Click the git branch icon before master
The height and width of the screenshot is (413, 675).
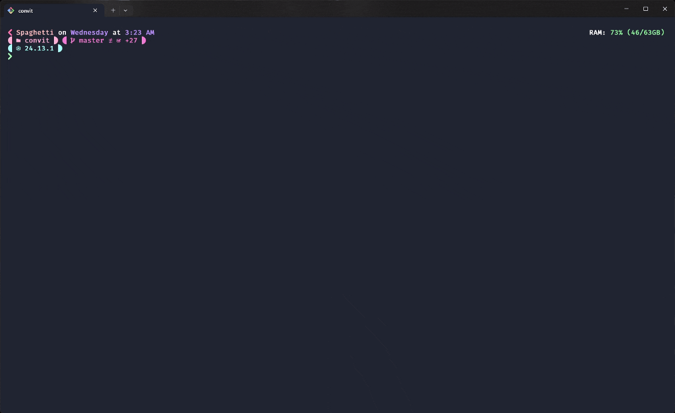tap(73, 40)
